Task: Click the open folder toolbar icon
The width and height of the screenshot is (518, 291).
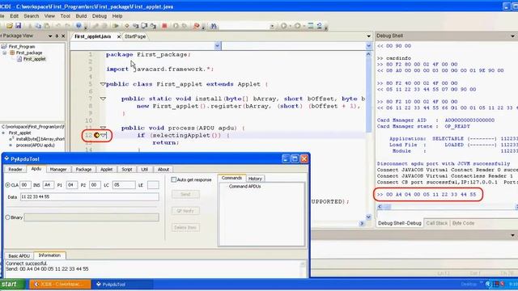Action: coord(10,26)
